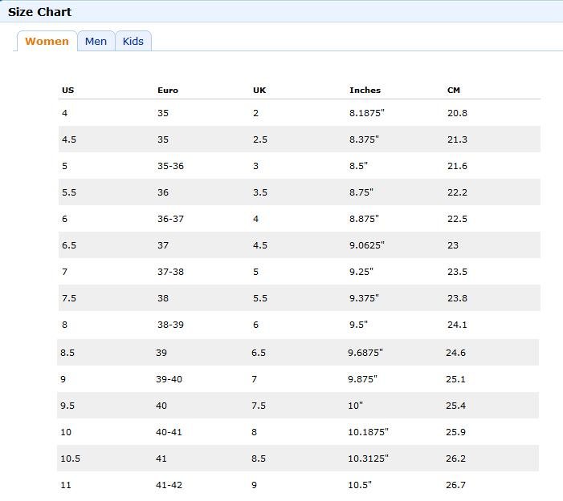The image size is (563, 501).
Task: Select the US size 4 cell
Action: 64,113
